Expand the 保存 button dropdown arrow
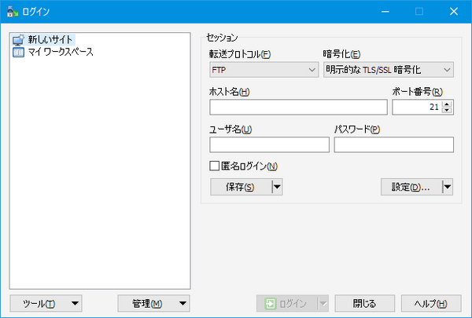Screen dimensions: 472x318 277,187
